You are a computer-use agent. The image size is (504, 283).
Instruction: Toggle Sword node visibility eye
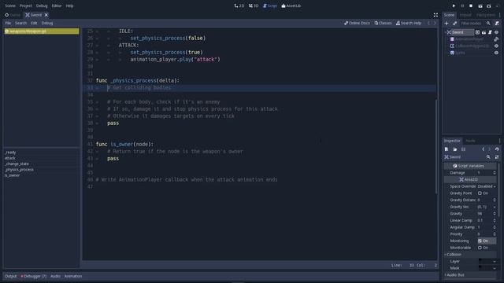tap(497, 32)
